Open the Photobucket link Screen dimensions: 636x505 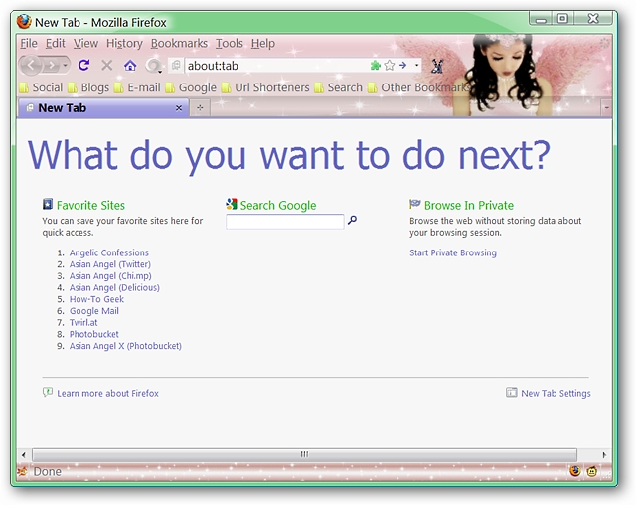click(94, 334)
